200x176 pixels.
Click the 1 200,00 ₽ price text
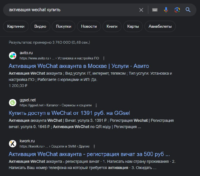click(18, 86)
